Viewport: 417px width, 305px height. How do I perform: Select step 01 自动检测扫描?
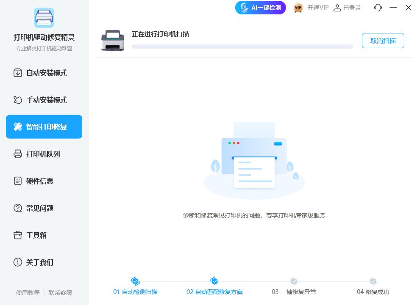pos(135,292)
